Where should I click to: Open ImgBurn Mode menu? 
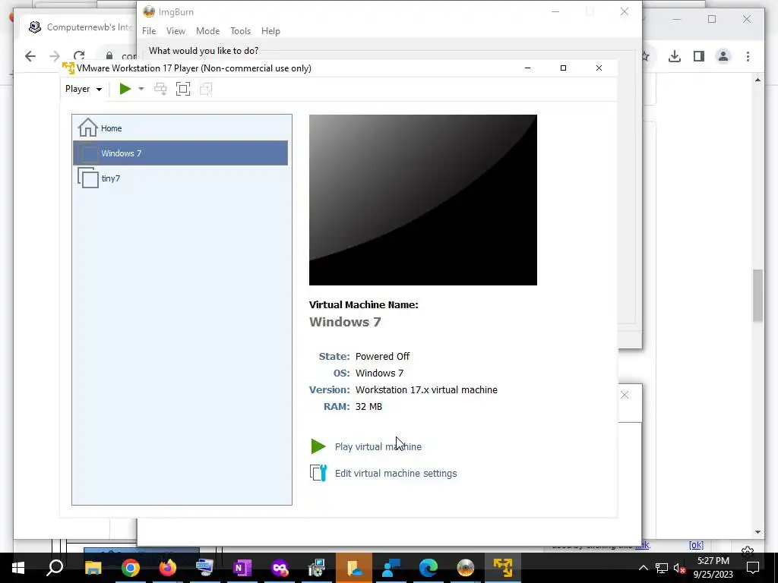coord(208,30)
